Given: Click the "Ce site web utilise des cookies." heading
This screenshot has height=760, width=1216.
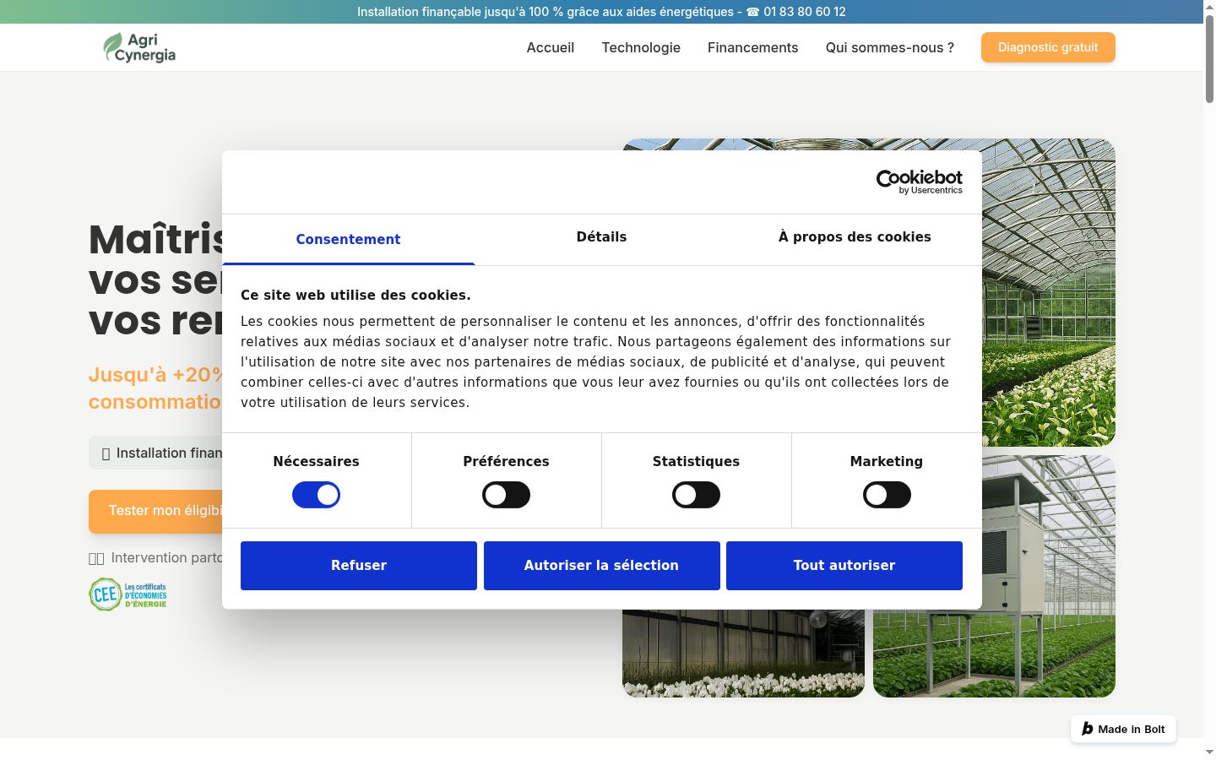Looking at the screenshot, I should pos(356,295).
